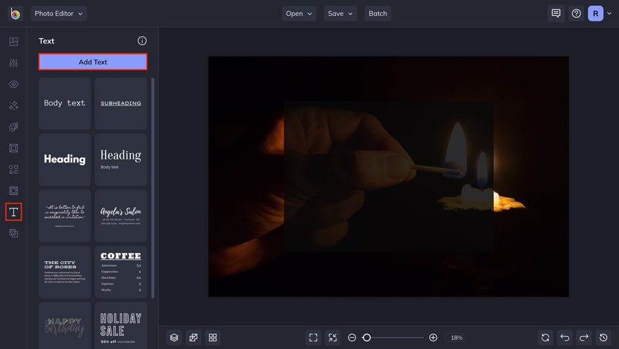Click the grid view icon in bottom bar

click(212, 338)
